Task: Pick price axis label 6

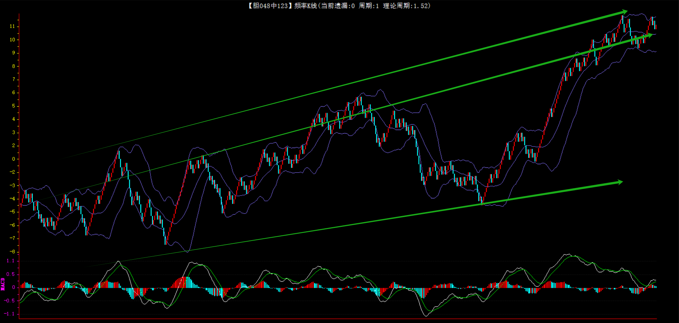Action: tap(14, 93)
